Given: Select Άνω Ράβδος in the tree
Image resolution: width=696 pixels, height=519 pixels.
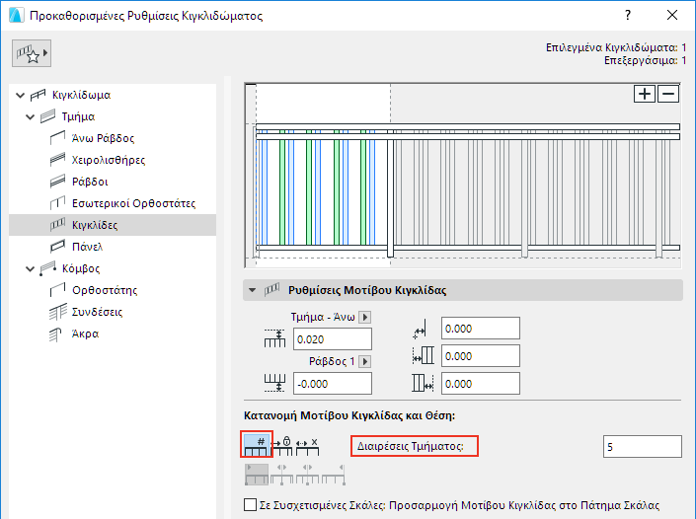Looking at the screenshot, I should [103, 138].
